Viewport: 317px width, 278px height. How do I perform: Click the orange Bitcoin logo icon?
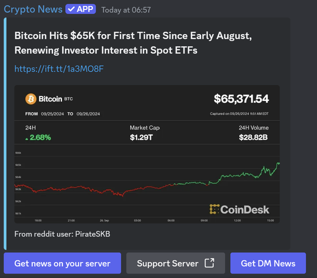[31, 99]
